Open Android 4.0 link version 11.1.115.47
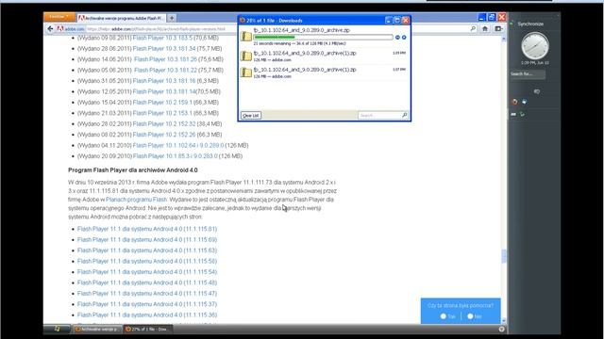The image size is (604, 339). pos(147,293)
